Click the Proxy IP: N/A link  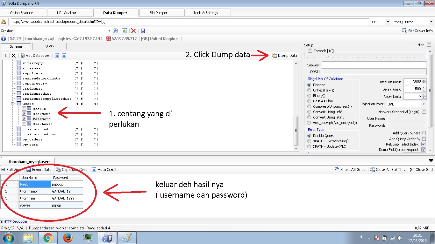[x=12, y=228]
